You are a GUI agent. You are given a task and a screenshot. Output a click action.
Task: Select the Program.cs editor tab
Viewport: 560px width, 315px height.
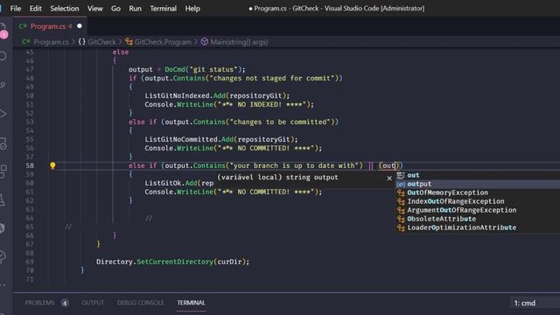pyautogui.click(x=50, y=26)
